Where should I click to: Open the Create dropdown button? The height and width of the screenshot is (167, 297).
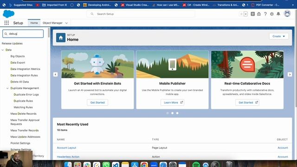278,36
